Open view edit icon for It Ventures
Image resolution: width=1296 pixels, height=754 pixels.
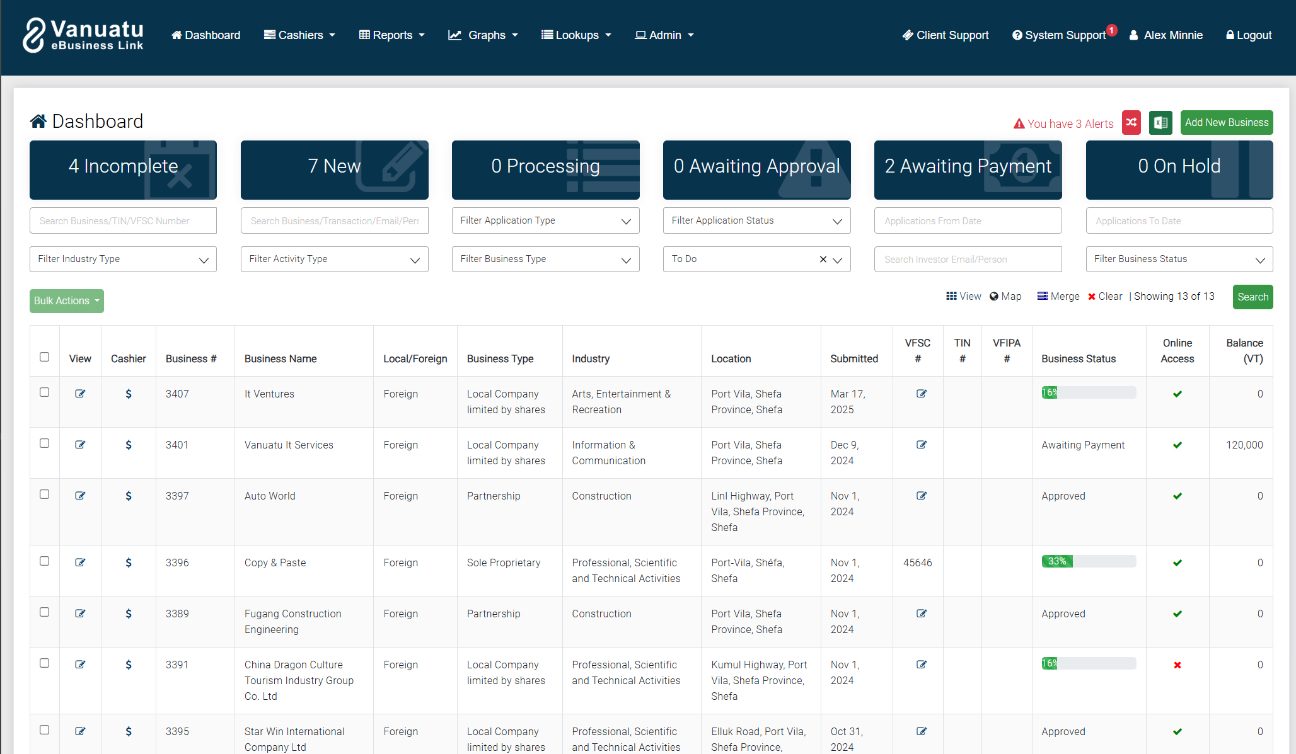tap(80, 394)
